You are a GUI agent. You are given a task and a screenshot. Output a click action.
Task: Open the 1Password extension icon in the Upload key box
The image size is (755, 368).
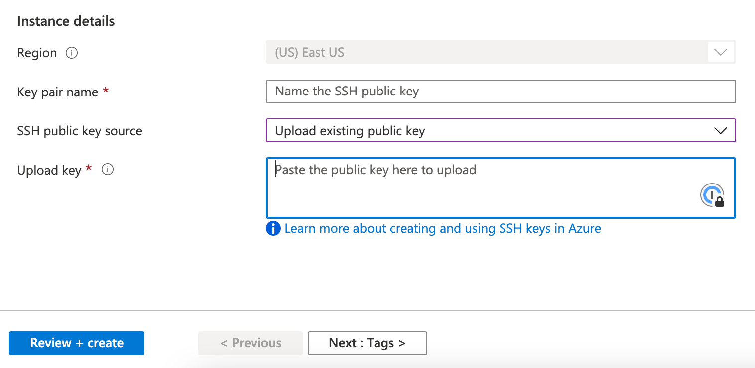click(x=712, y=195)
